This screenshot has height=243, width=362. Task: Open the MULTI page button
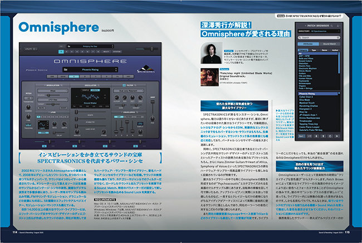[106, 52]
